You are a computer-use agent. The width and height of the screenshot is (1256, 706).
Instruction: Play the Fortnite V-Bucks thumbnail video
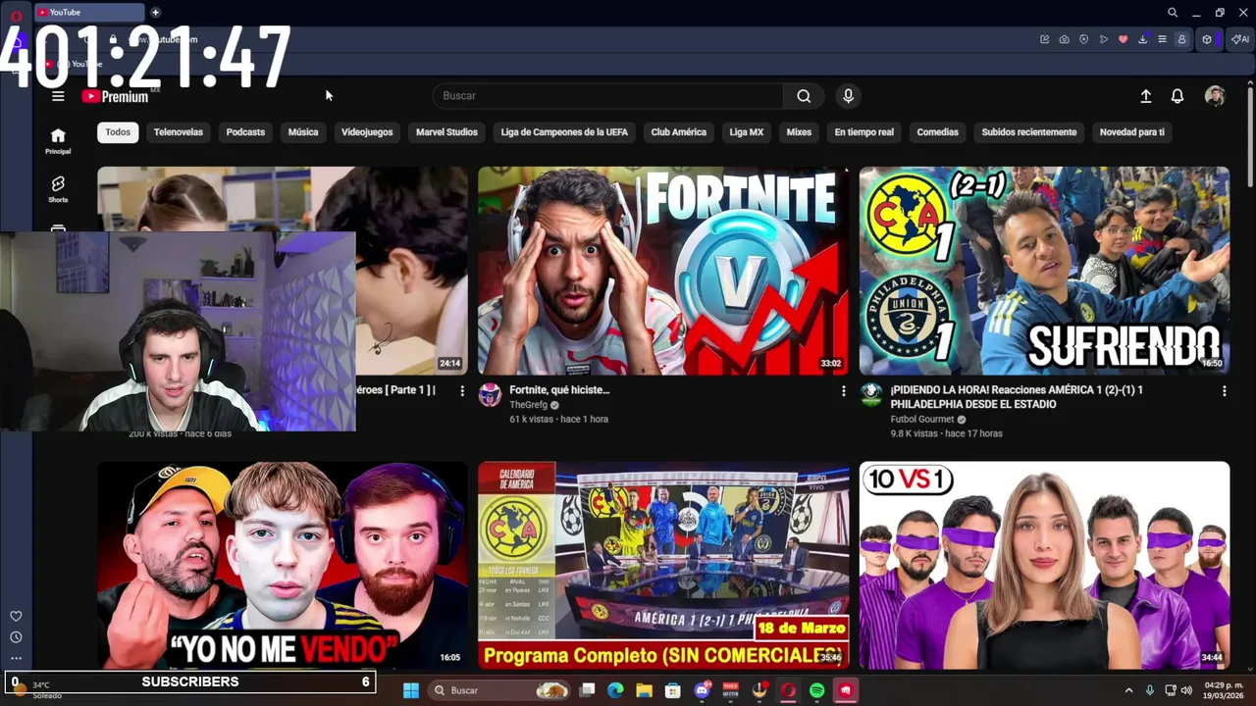(663, 271)
